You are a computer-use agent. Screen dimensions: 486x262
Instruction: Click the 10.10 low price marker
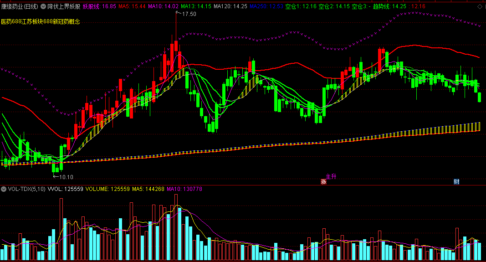tap(66, 177)
